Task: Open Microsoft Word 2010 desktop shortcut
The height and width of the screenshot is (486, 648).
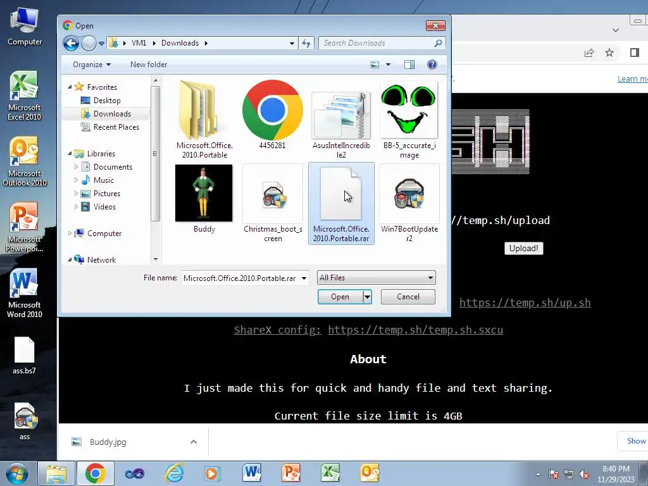Action: [x=25, y=293]
